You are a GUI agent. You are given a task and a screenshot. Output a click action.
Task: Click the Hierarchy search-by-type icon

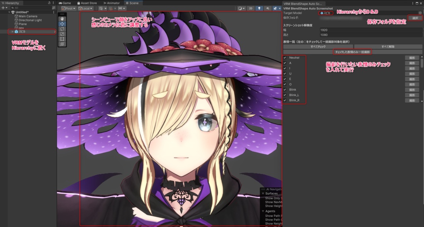tap(53, 8)
